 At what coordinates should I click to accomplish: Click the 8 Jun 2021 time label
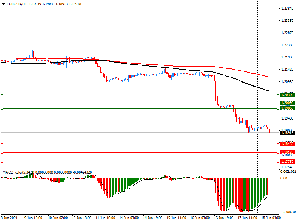9,218
